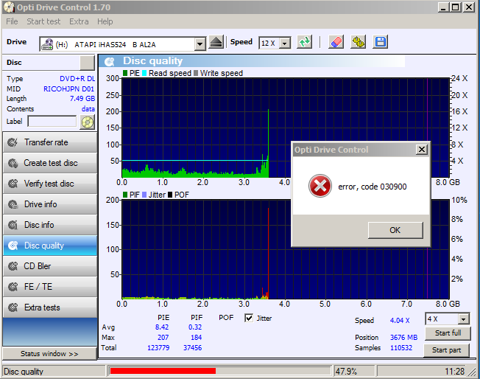Click the Samples value 110532
This screenshot has height=379, width=480.
(401, 348)
